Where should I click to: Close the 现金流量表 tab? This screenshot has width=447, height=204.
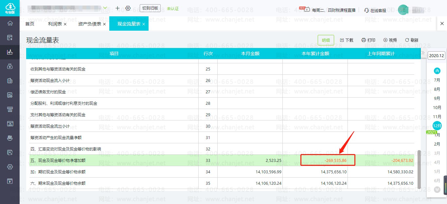144,24
